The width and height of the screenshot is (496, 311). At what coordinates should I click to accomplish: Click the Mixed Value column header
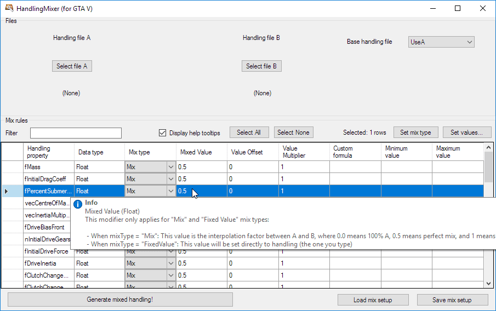coord(202,152)
